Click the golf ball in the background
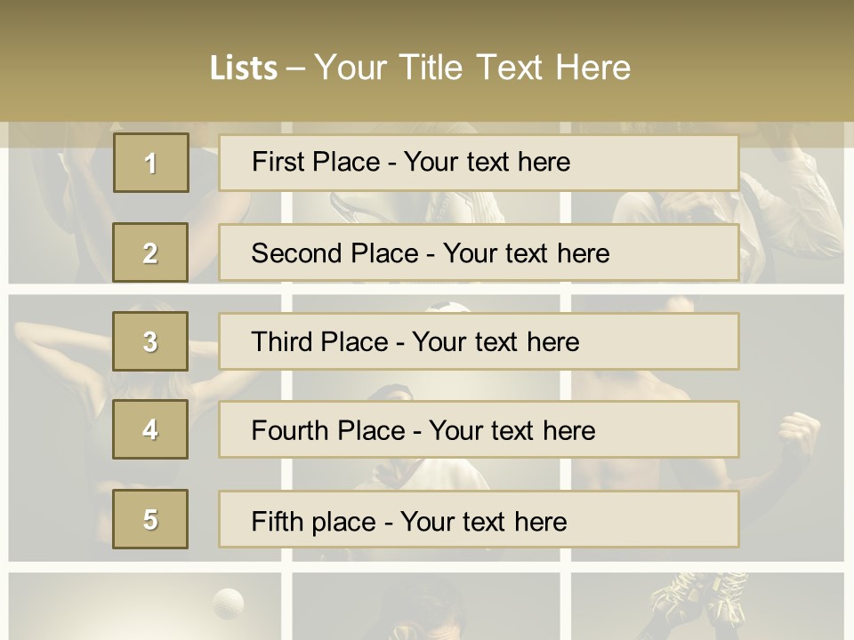This screenshot has height=640, width=854. 230,602
